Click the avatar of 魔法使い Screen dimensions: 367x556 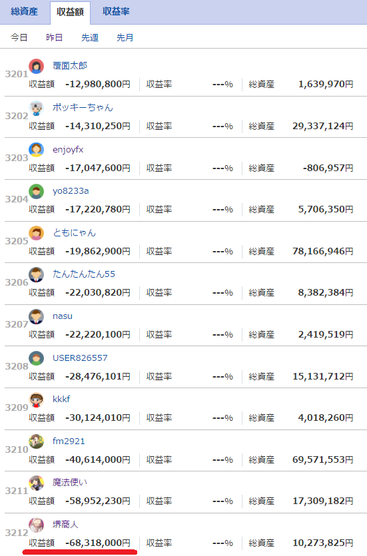(36, 483)
